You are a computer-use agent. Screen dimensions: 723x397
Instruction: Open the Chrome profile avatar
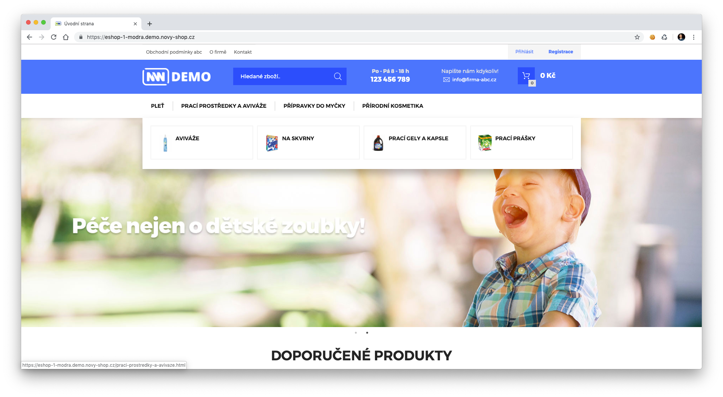681,37
